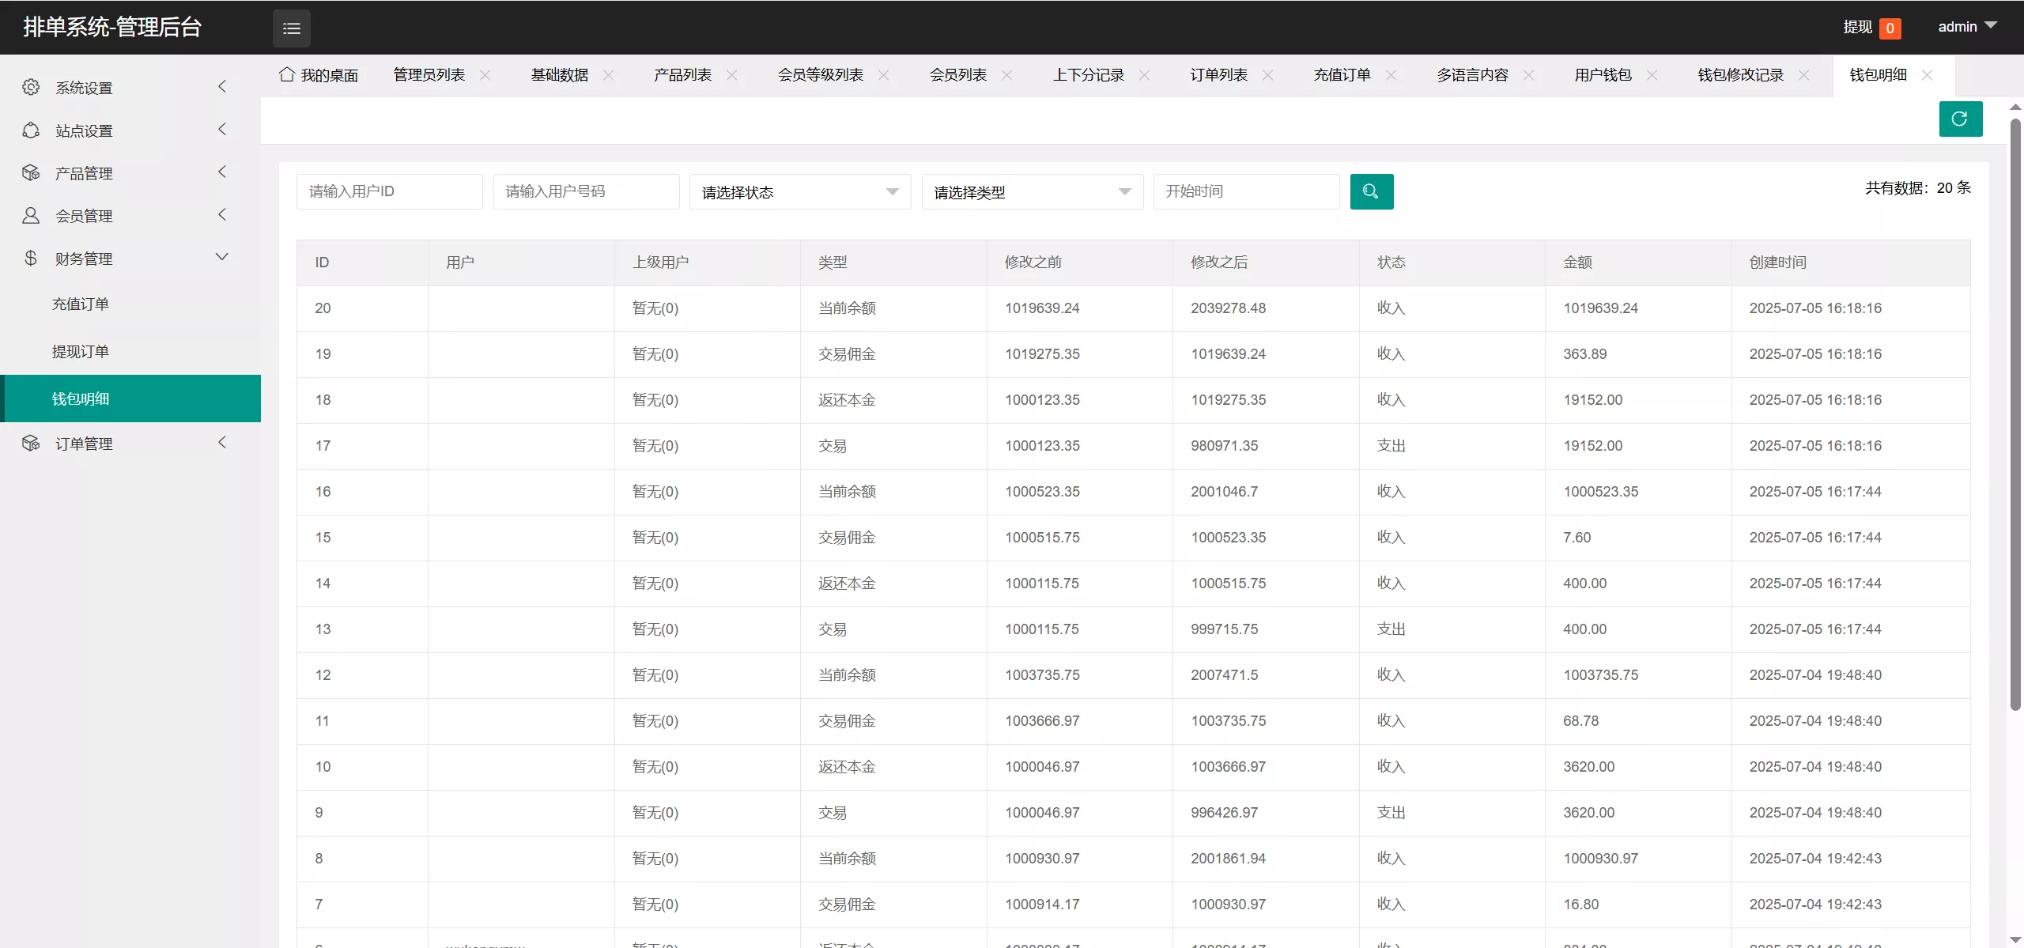The width and height of the screenshot is (2024, 948).
Task: Open the 财务管理 dollar icon
Action: point(32,258)
